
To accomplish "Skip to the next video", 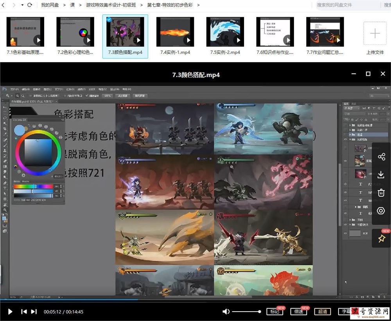I will 34,312.
